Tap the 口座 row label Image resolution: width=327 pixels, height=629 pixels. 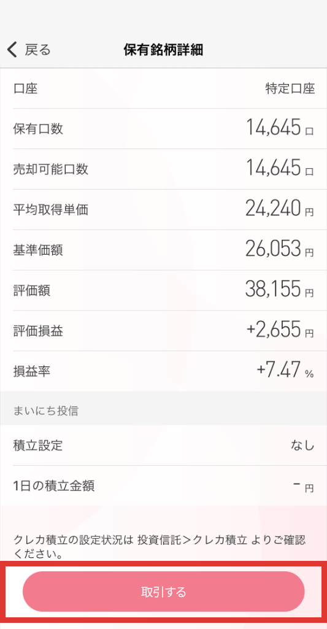coord(25,88)
